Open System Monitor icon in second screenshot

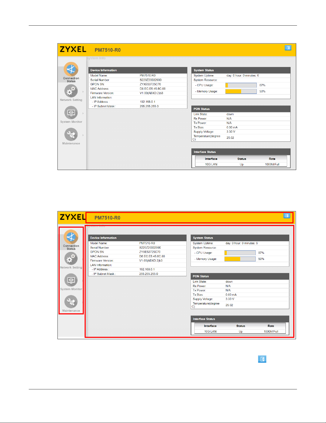pyautogui.click(x=71, y=280)
